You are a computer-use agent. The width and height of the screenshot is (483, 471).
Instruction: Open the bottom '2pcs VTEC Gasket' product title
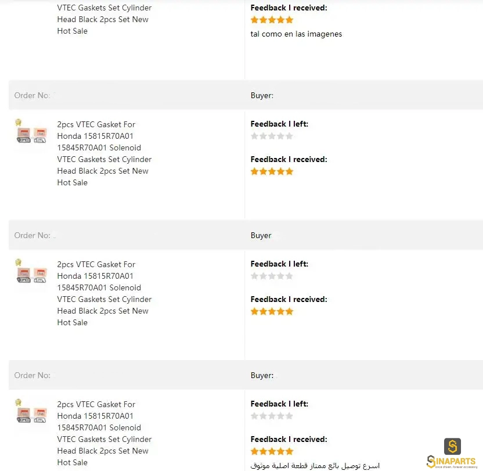[104, 433]
